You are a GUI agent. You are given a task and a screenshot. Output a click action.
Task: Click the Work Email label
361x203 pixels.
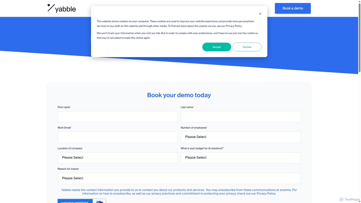point(64,128)
